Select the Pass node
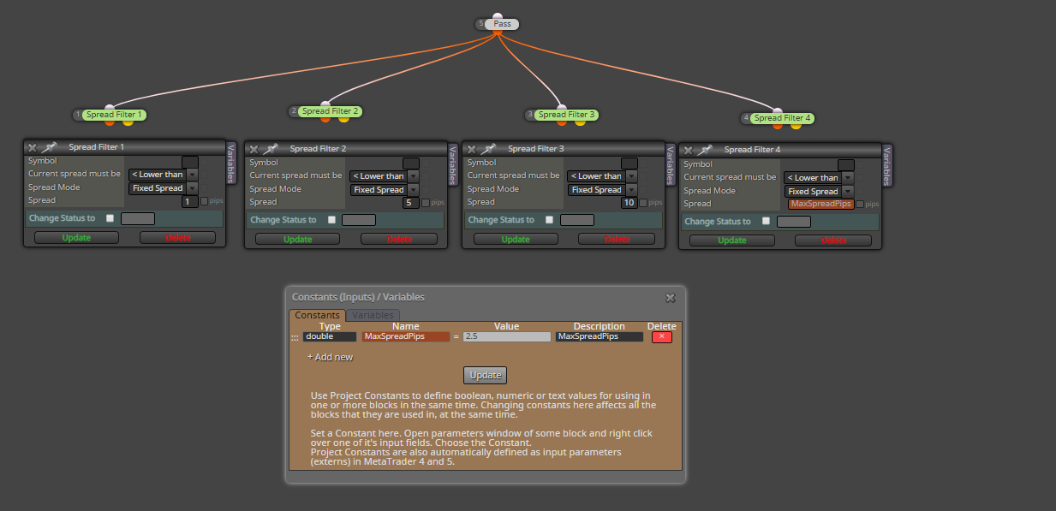This screenshot has width=1056, height=511. tap(502, 24)
